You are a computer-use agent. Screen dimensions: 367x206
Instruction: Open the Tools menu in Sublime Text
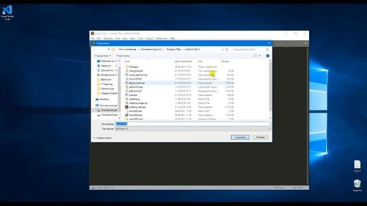tap(140, 38)
